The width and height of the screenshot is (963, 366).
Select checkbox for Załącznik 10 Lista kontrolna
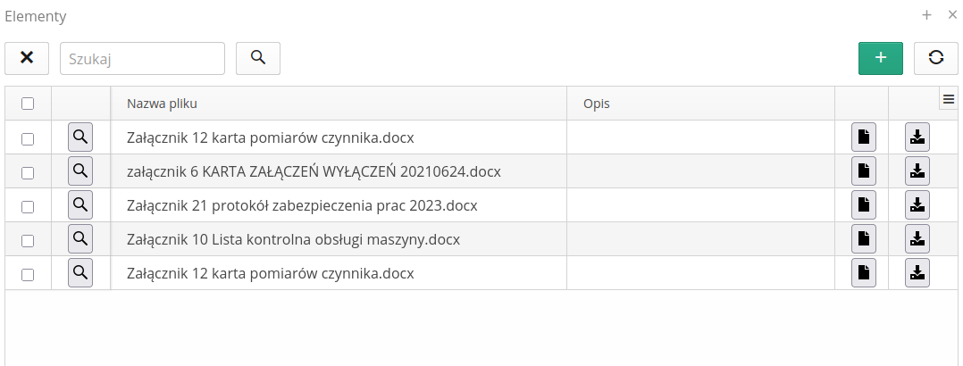(x=28, y=241)
